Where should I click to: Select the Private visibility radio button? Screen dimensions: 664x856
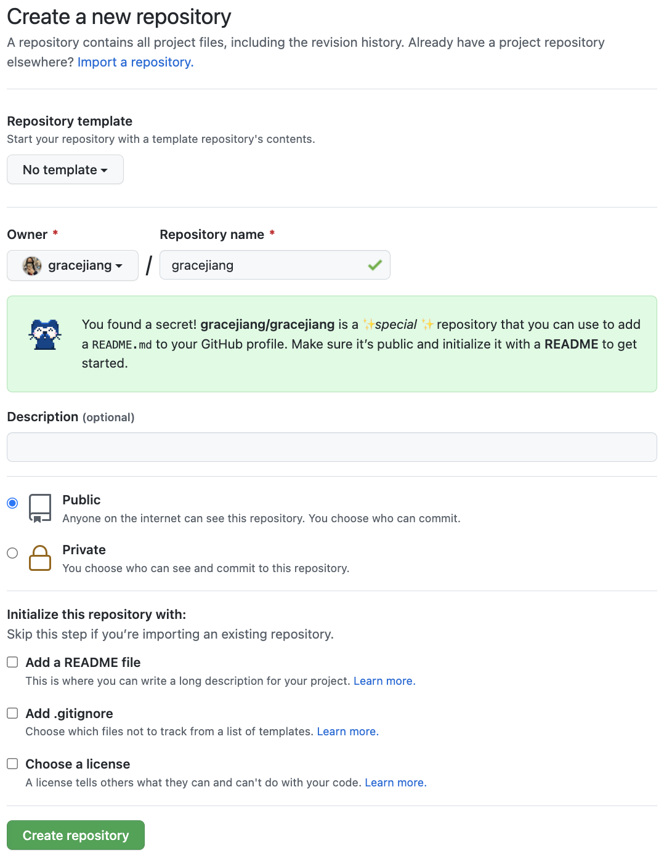coord(12,553)
